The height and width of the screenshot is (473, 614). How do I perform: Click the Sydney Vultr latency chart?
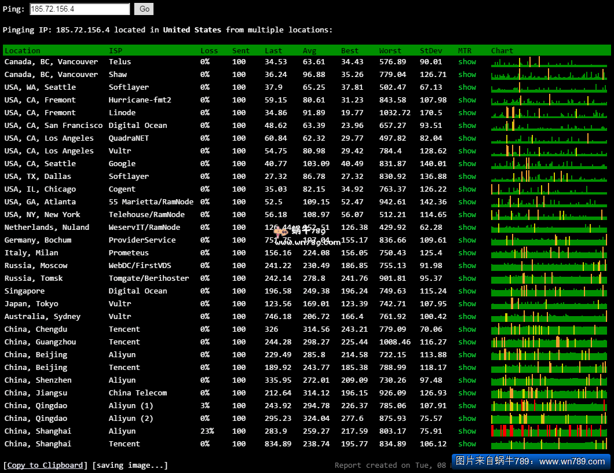pyautogui.click(x=549, y=317)
